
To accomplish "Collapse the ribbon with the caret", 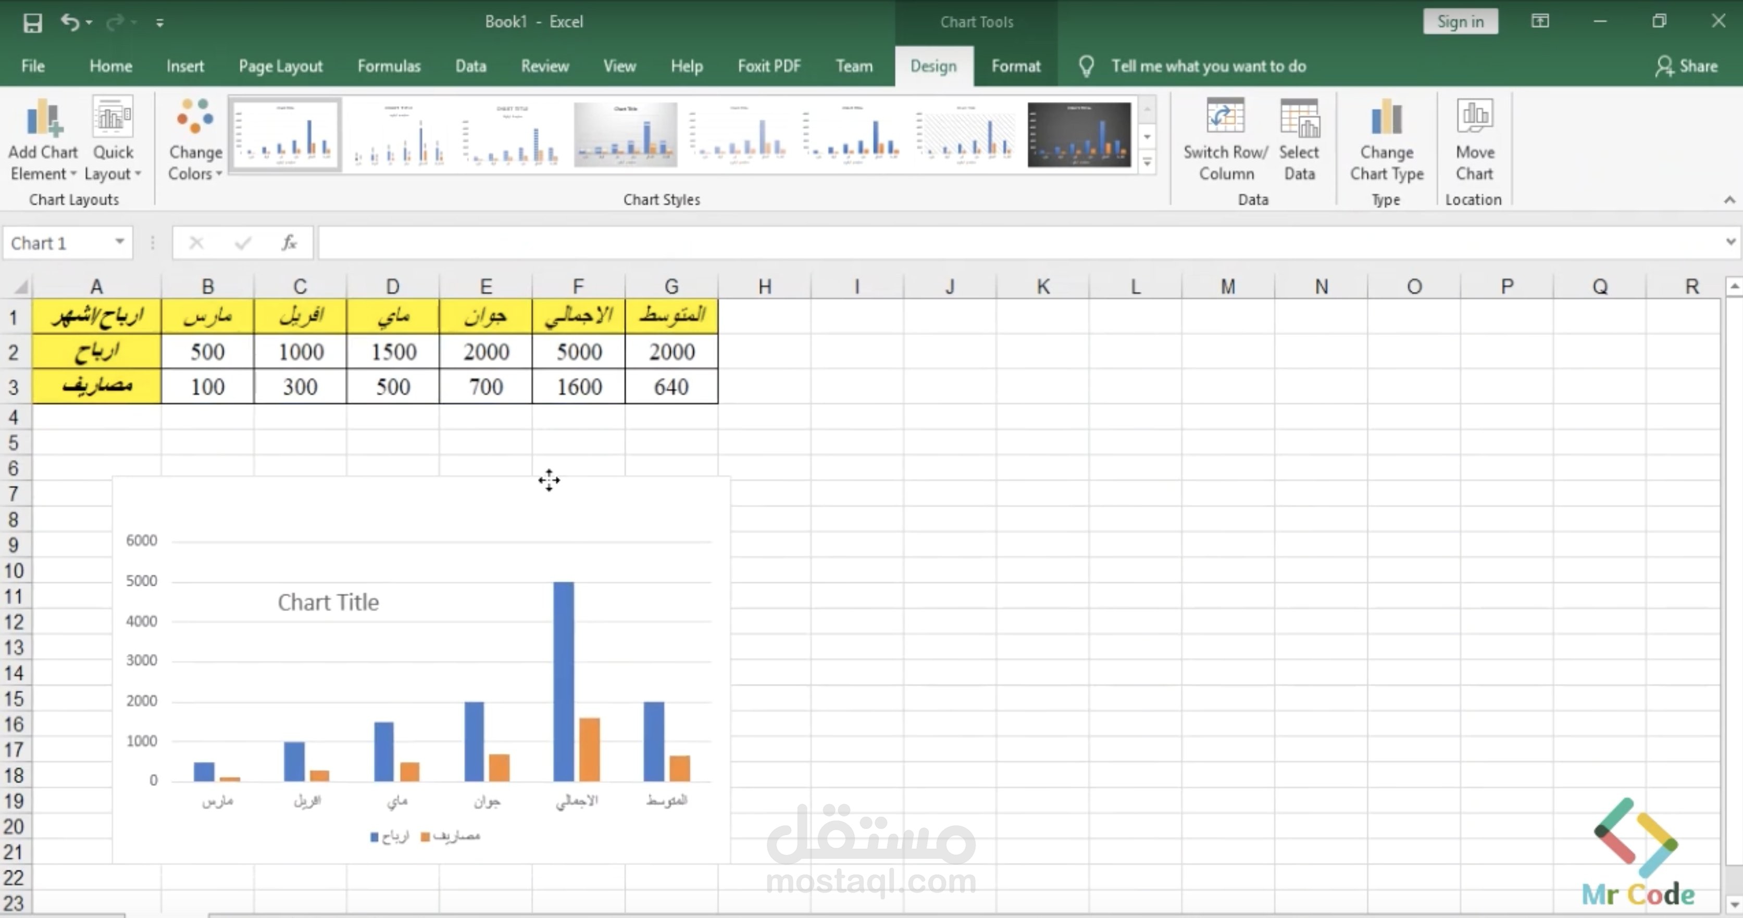I will coord(1729,199).
